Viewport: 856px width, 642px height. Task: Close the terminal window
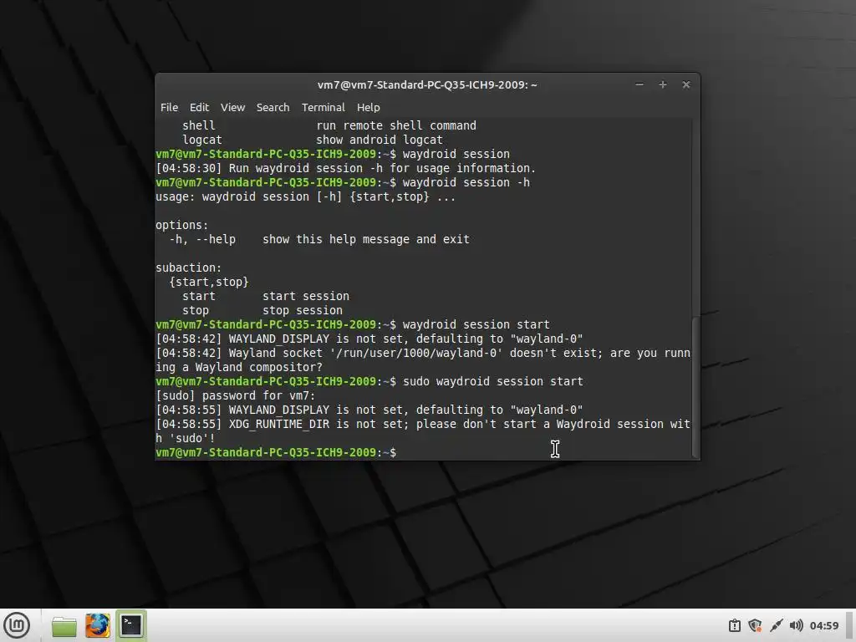[686, 84]
